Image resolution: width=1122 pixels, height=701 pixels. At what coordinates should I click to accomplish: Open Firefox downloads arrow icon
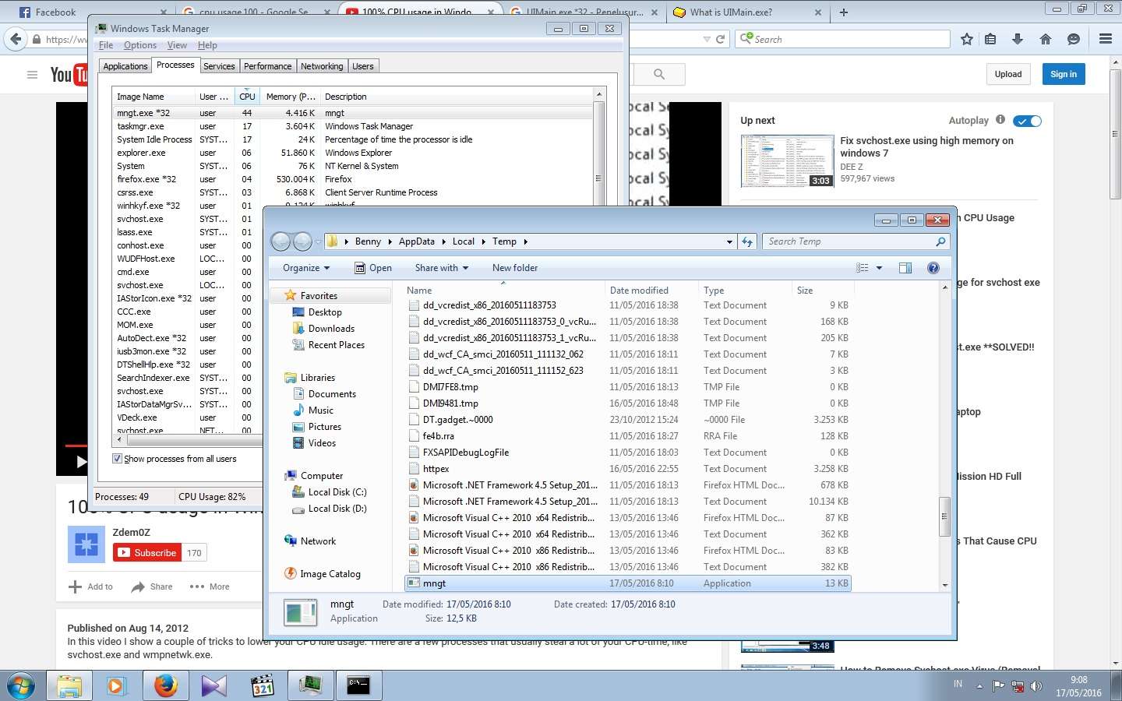[1018, 39]
